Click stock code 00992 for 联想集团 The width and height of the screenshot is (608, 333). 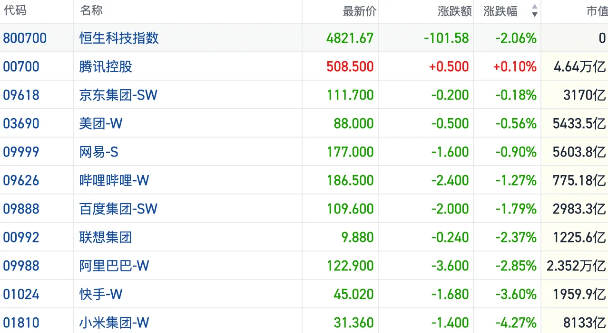(21, 237)
